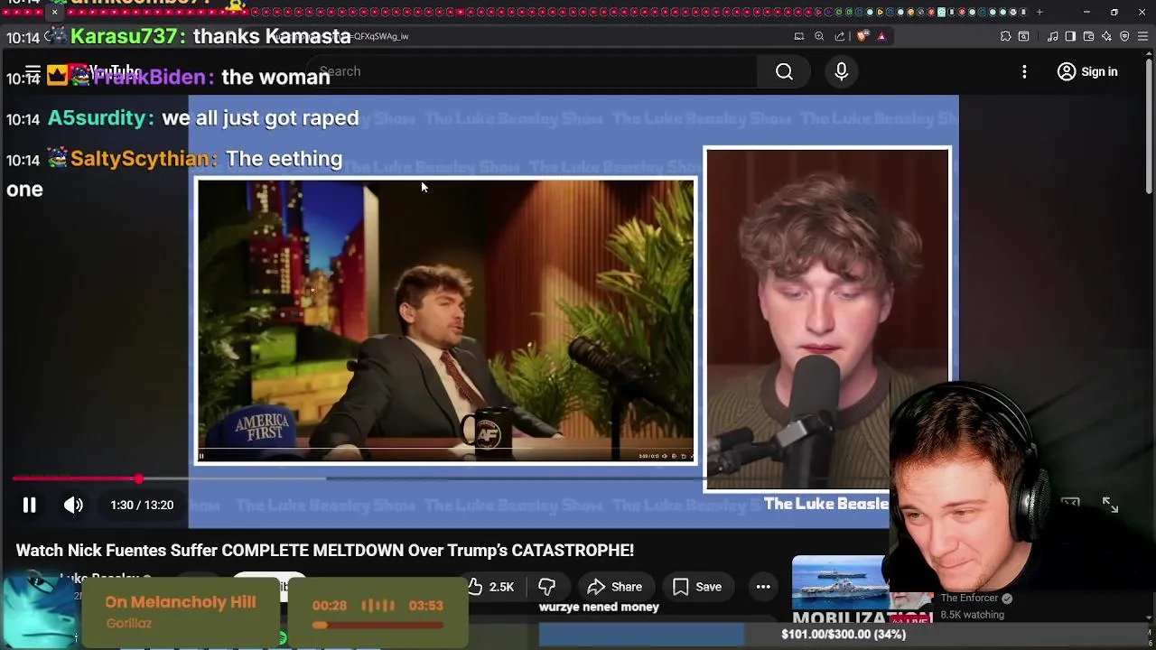Install or cast via the screen icon in address bar
Screen dimensions: 1156x650
tap(798, 36)
